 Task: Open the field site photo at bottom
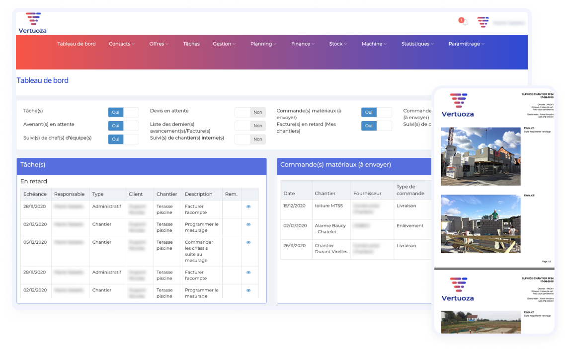[481, 322]
